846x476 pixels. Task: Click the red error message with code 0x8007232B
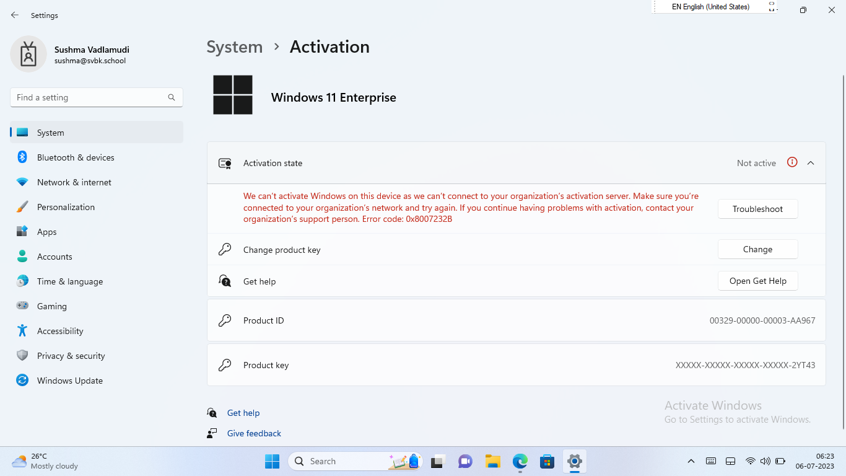471,208
